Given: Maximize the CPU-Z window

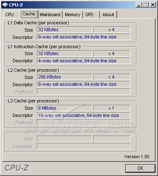Looking at the screenshot, I should (x=145, y=5).
